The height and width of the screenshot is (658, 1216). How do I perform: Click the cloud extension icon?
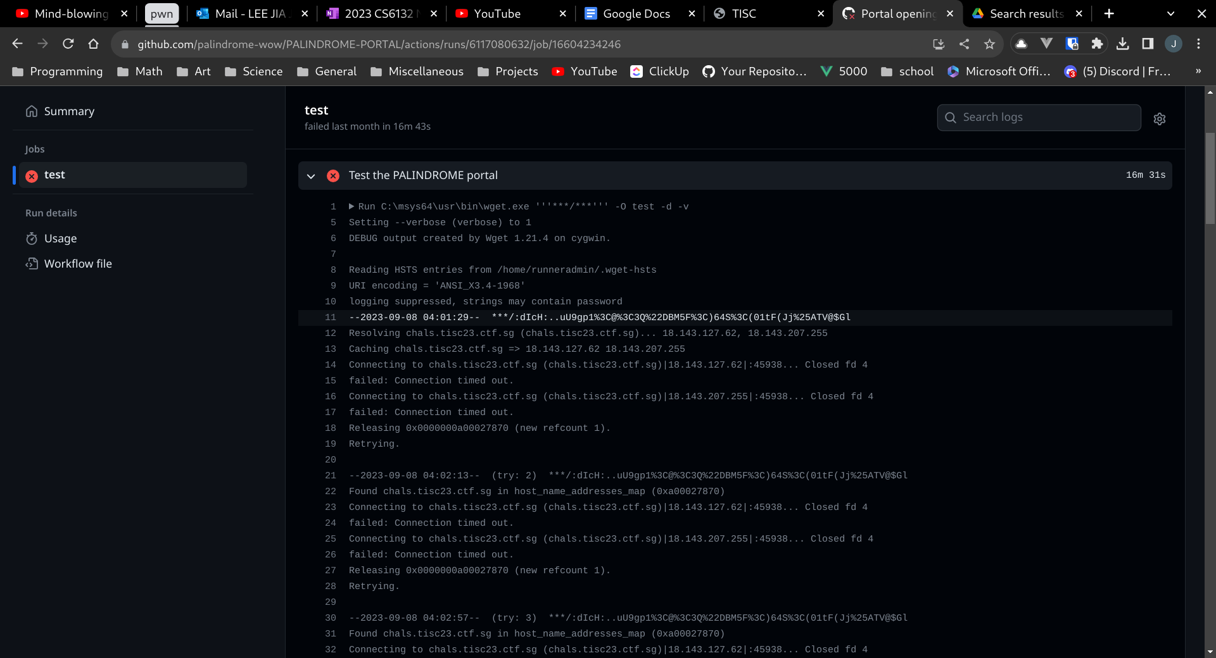pos(1021,44)
